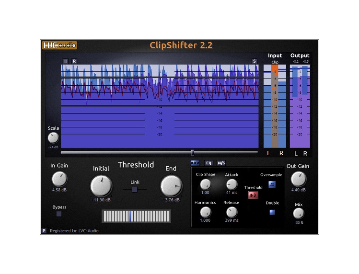The image size is (359, 274).
Task: Click the Registered to: LVC-Audio text
Action: pyautogui.click(x=74, y=231)
